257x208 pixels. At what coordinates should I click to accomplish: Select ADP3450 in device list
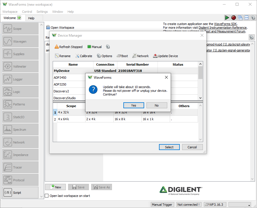pyautogui.click(x=60, y=78)
